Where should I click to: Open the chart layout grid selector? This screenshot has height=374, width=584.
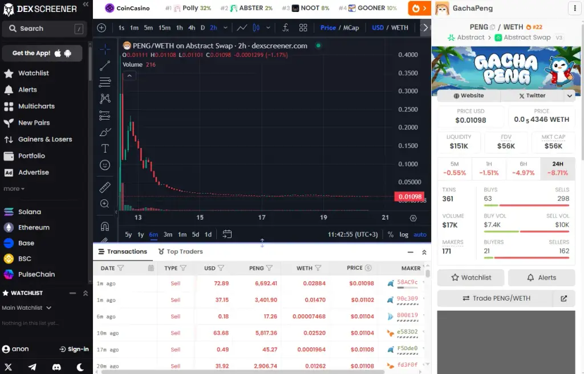303,27
